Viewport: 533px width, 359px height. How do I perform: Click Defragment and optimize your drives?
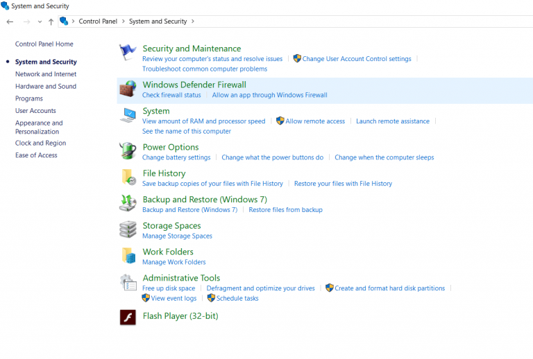(x=260, y=288)
